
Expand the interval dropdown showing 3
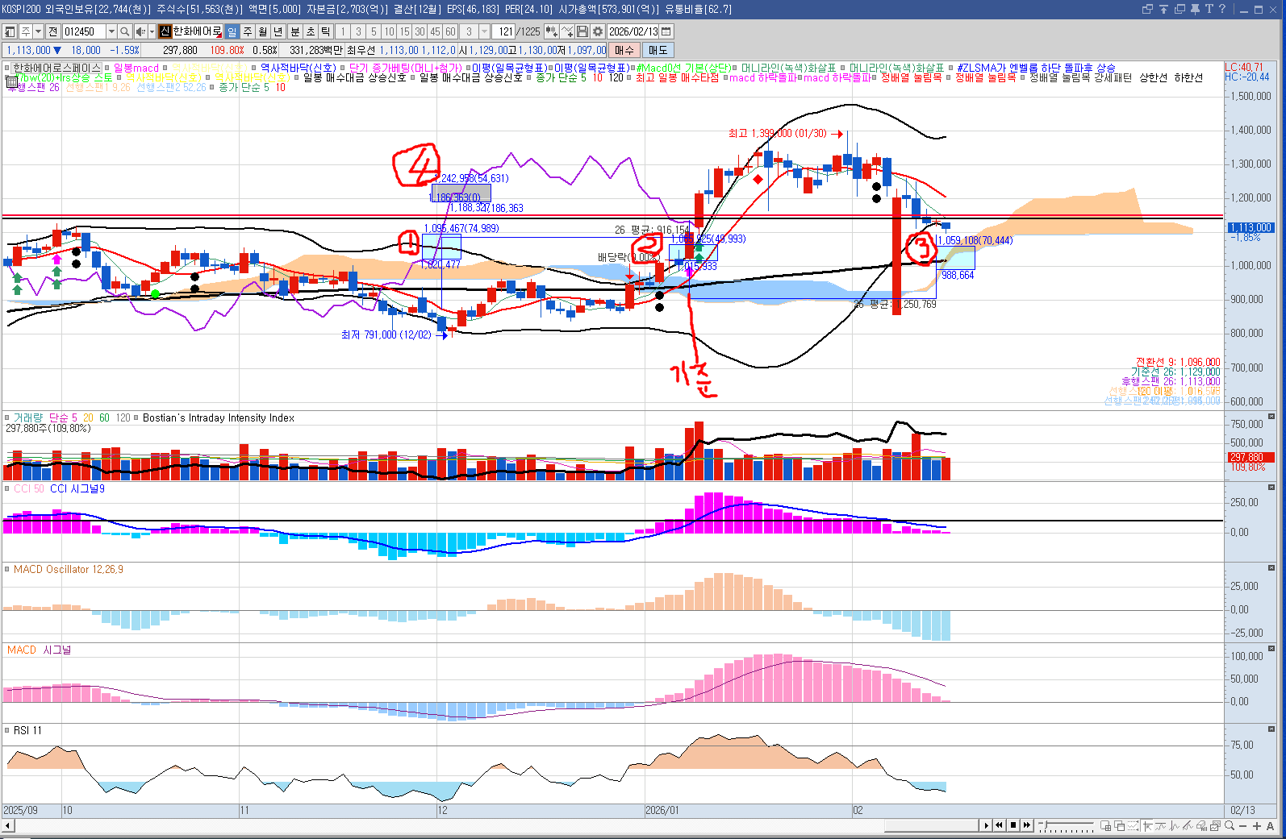tap(484, 31)
